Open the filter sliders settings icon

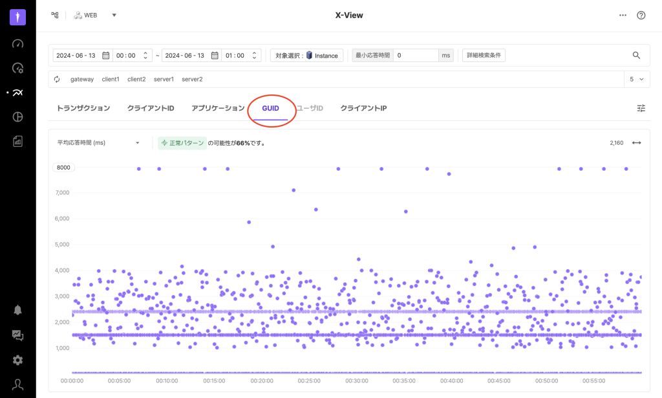pyautogui.click(x=641, y=108)
